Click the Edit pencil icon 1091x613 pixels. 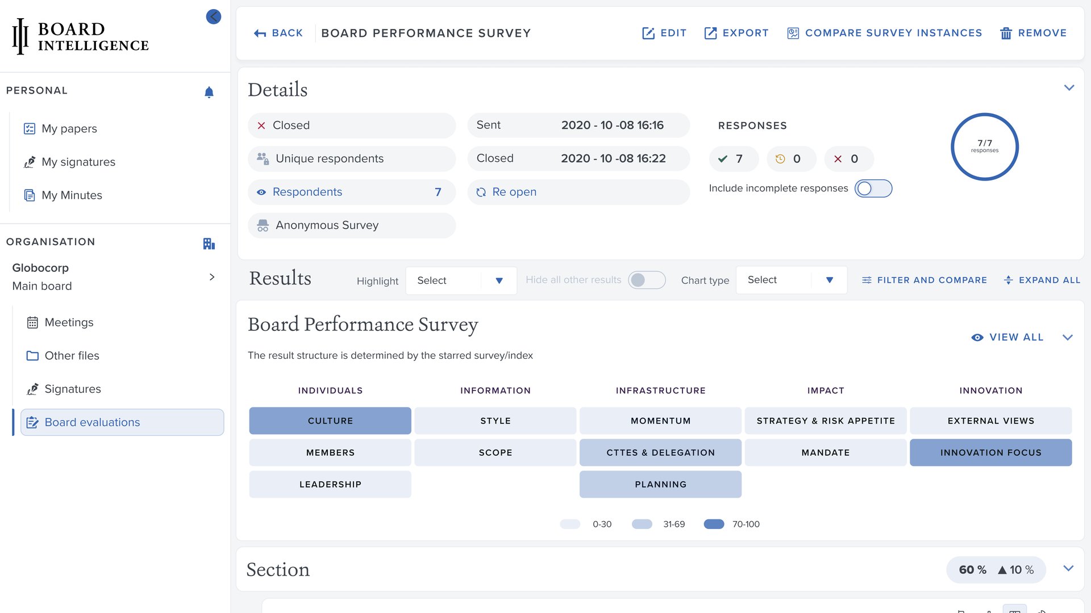pos(648,33)
